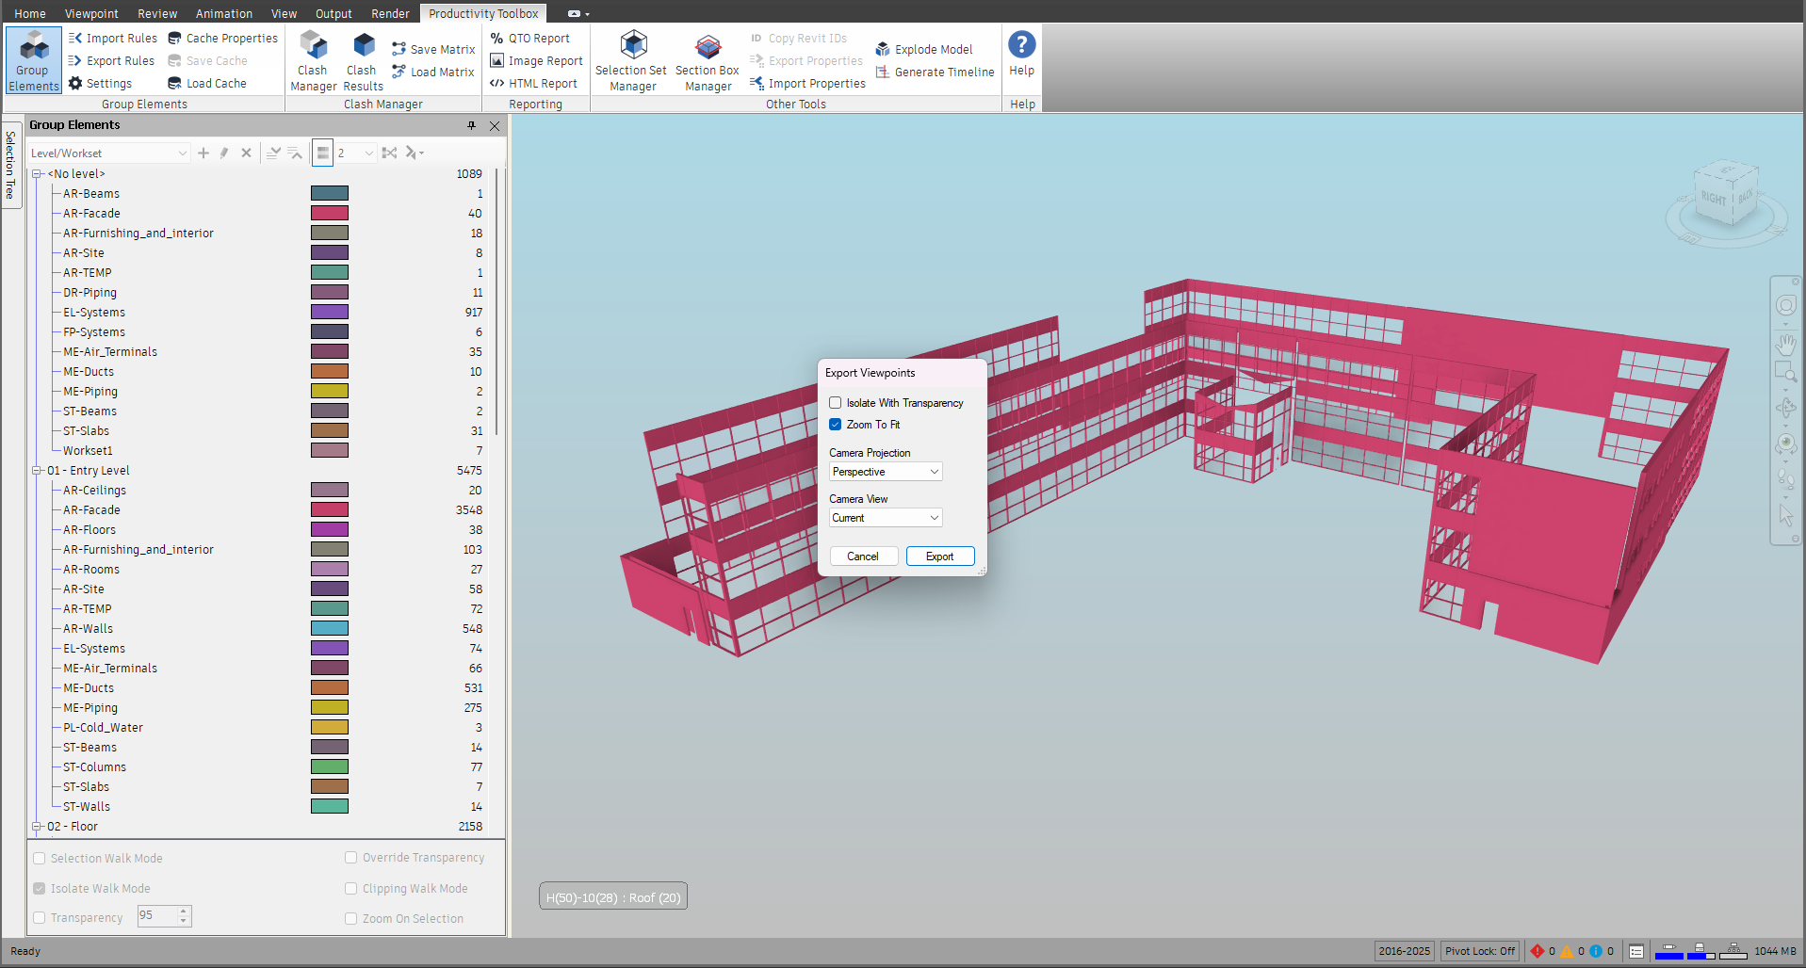Generate an Image Report
Viewport: 1806px width, 968px height.
pyautogui.click(x=537, y=60)
